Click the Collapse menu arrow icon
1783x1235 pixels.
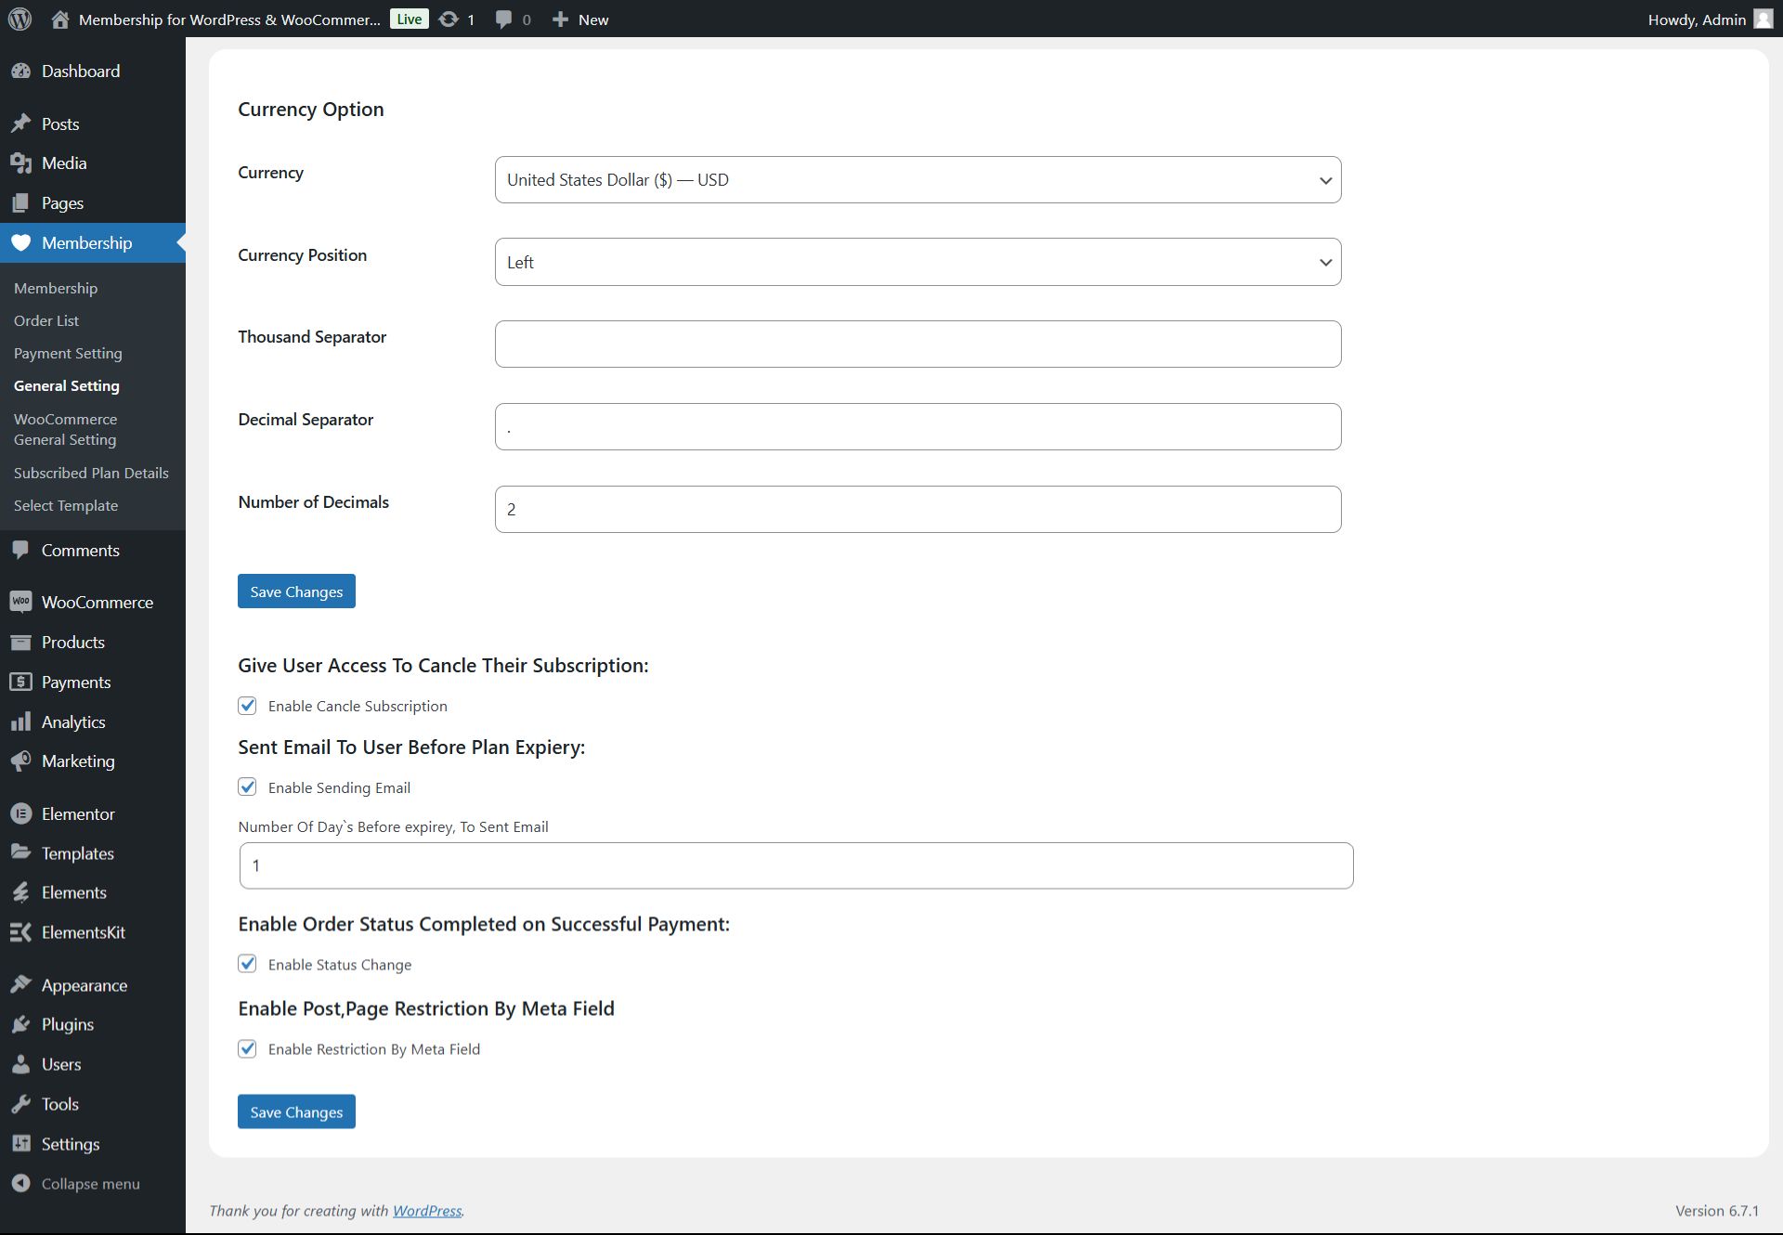(x=20, y=1183)
